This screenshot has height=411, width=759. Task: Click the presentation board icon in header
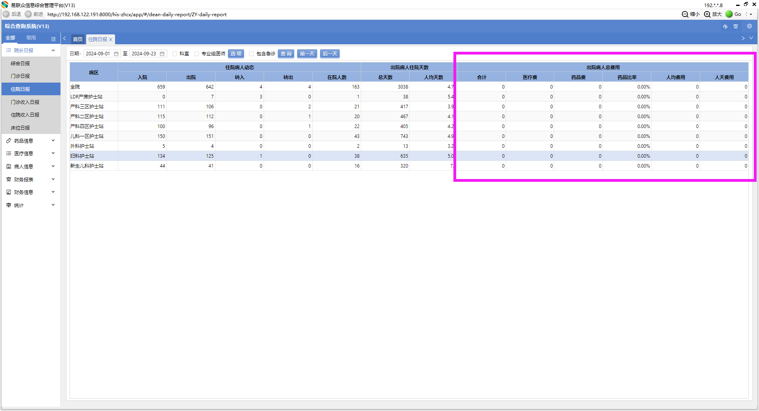[736, 26]
